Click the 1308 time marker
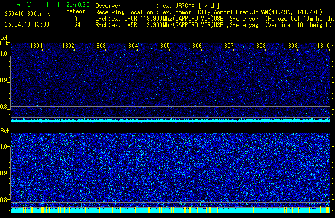335x218 pixels. point(259,46)
